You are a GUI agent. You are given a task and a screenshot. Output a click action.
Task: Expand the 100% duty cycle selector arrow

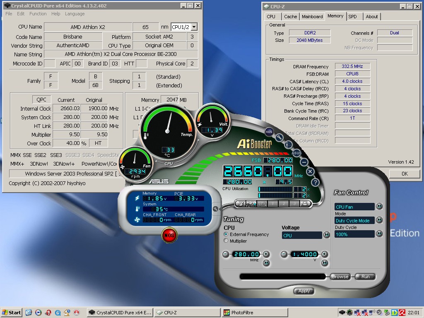click(x=379, y=234)
